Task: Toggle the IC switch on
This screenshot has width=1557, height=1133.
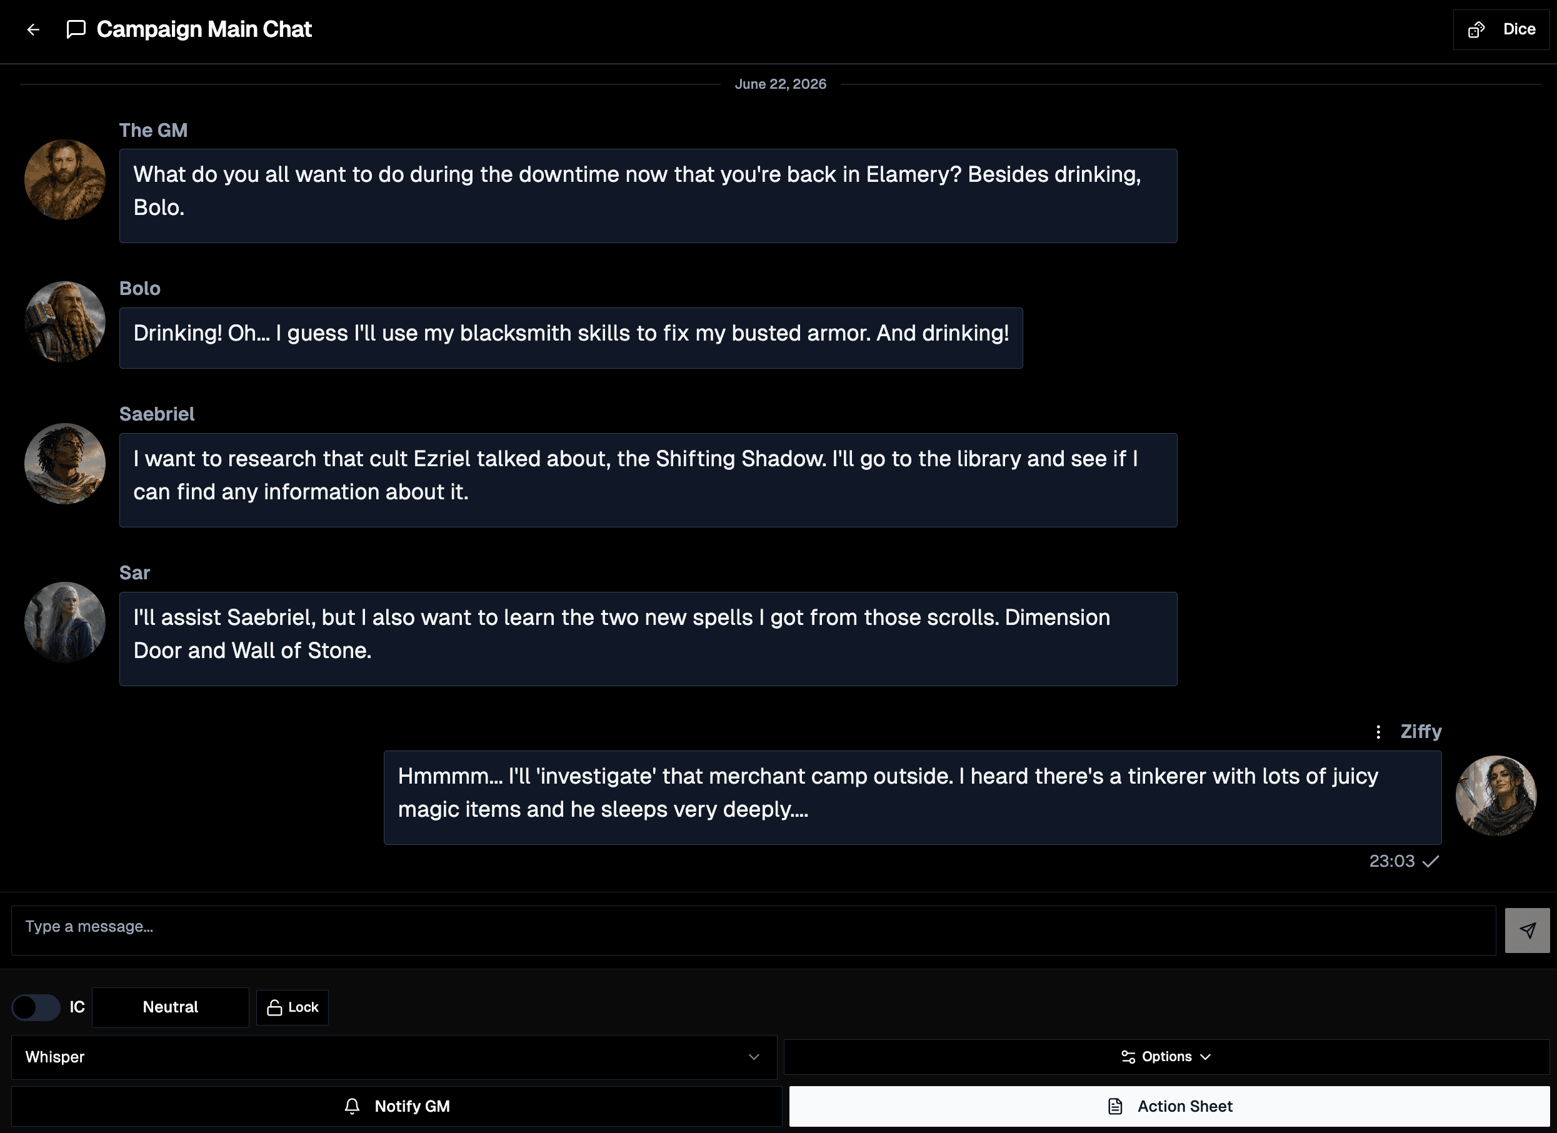Action: point(36,1007)
